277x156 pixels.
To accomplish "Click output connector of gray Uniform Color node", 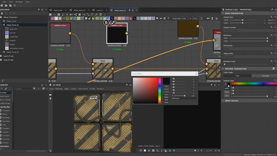I will point(70,33).
